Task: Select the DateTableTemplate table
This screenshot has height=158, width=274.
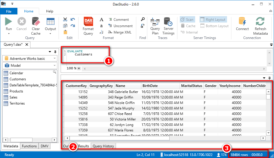Action: pos(30,85)
